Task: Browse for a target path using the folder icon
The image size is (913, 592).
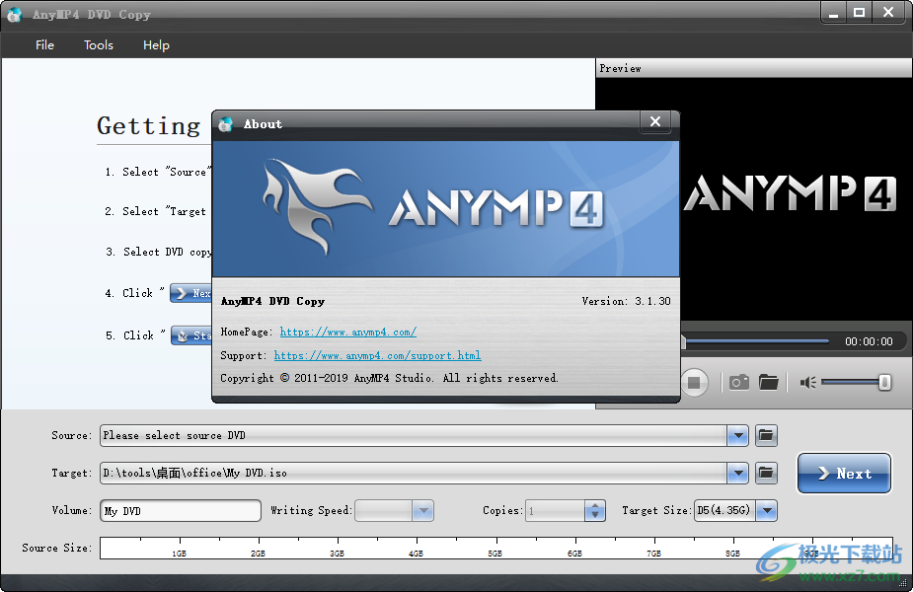Action: [766, 473]
